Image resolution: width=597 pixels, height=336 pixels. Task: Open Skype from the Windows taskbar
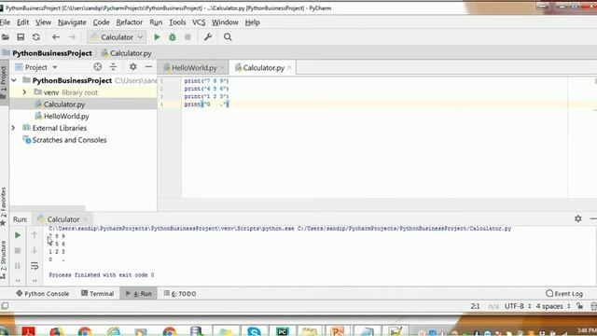pos(254,331)
